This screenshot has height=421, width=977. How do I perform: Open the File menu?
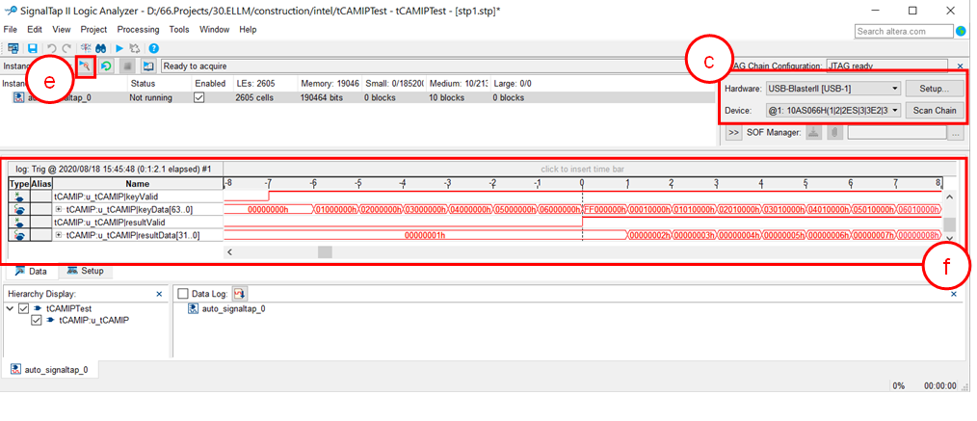[x=11, y=29]
